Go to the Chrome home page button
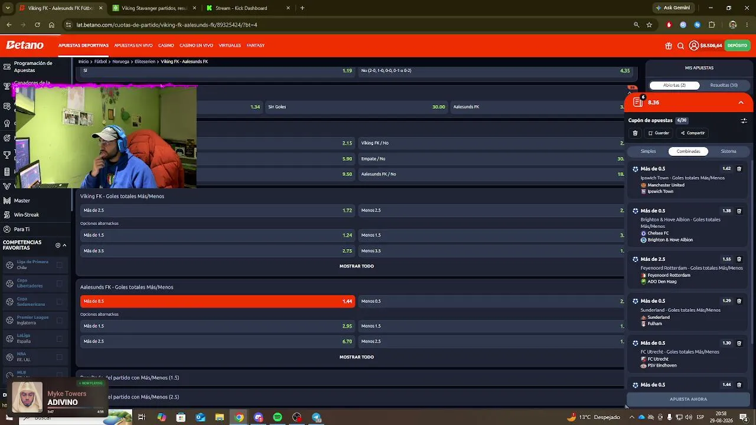Screen dimensions: 756x425 51,25
